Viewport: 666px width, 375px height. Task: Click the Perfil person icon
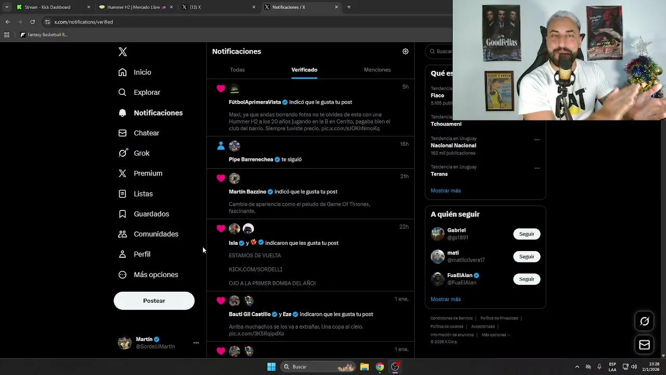pyautogui.click(x=122, y=254)
